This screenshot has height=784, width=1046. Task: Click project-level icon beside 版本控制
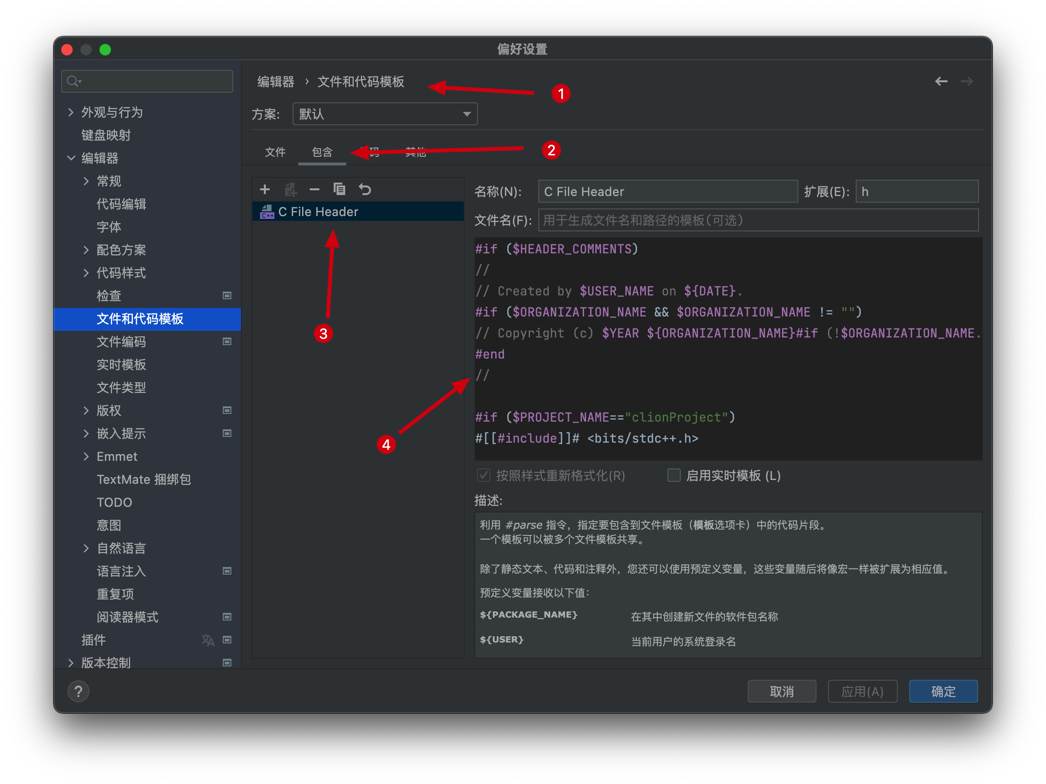coord(227,663)
